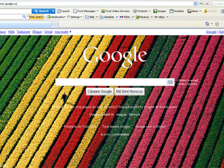Image resolution: width=224 pixels, height=168 pixels.
Task: Switch Google to Deutsch
Action: click(134, 114)
